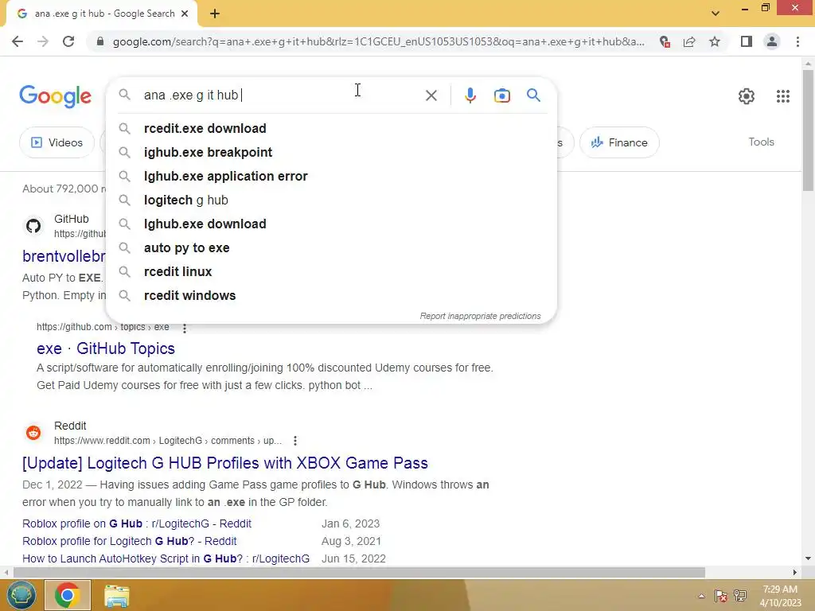Click the taskbar clock showing 7:29 AM
The image size is (815, 611).
[x=780, y=596]
